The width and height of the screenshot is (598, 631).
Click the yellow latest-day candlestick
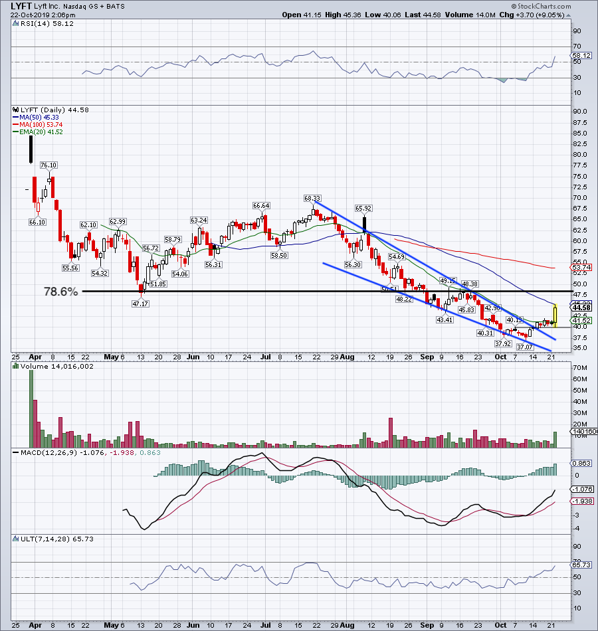(x=555, y=316)
